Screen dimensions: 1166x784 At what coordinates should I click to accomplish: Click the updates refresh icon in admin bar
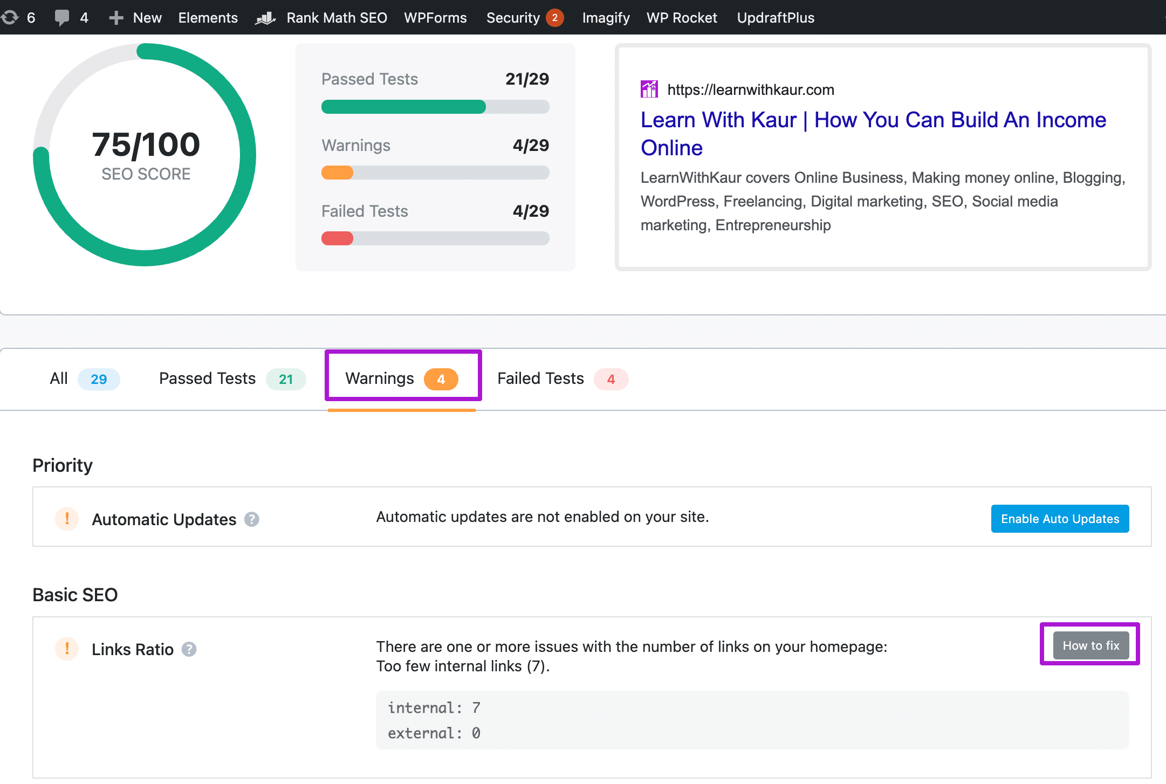pos(10,18)
